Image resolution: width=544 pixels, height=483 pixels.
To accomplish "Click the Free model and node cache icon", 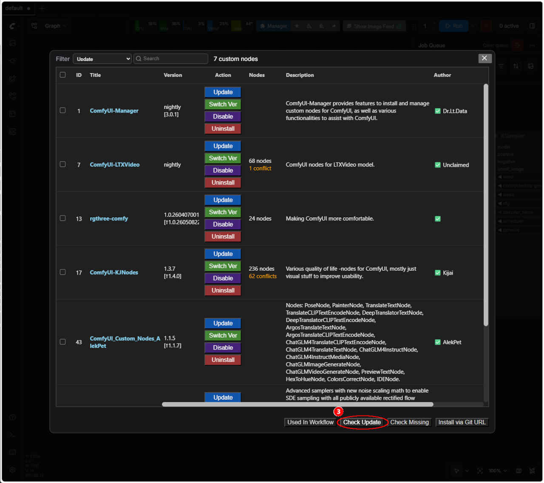I will 321,26.
